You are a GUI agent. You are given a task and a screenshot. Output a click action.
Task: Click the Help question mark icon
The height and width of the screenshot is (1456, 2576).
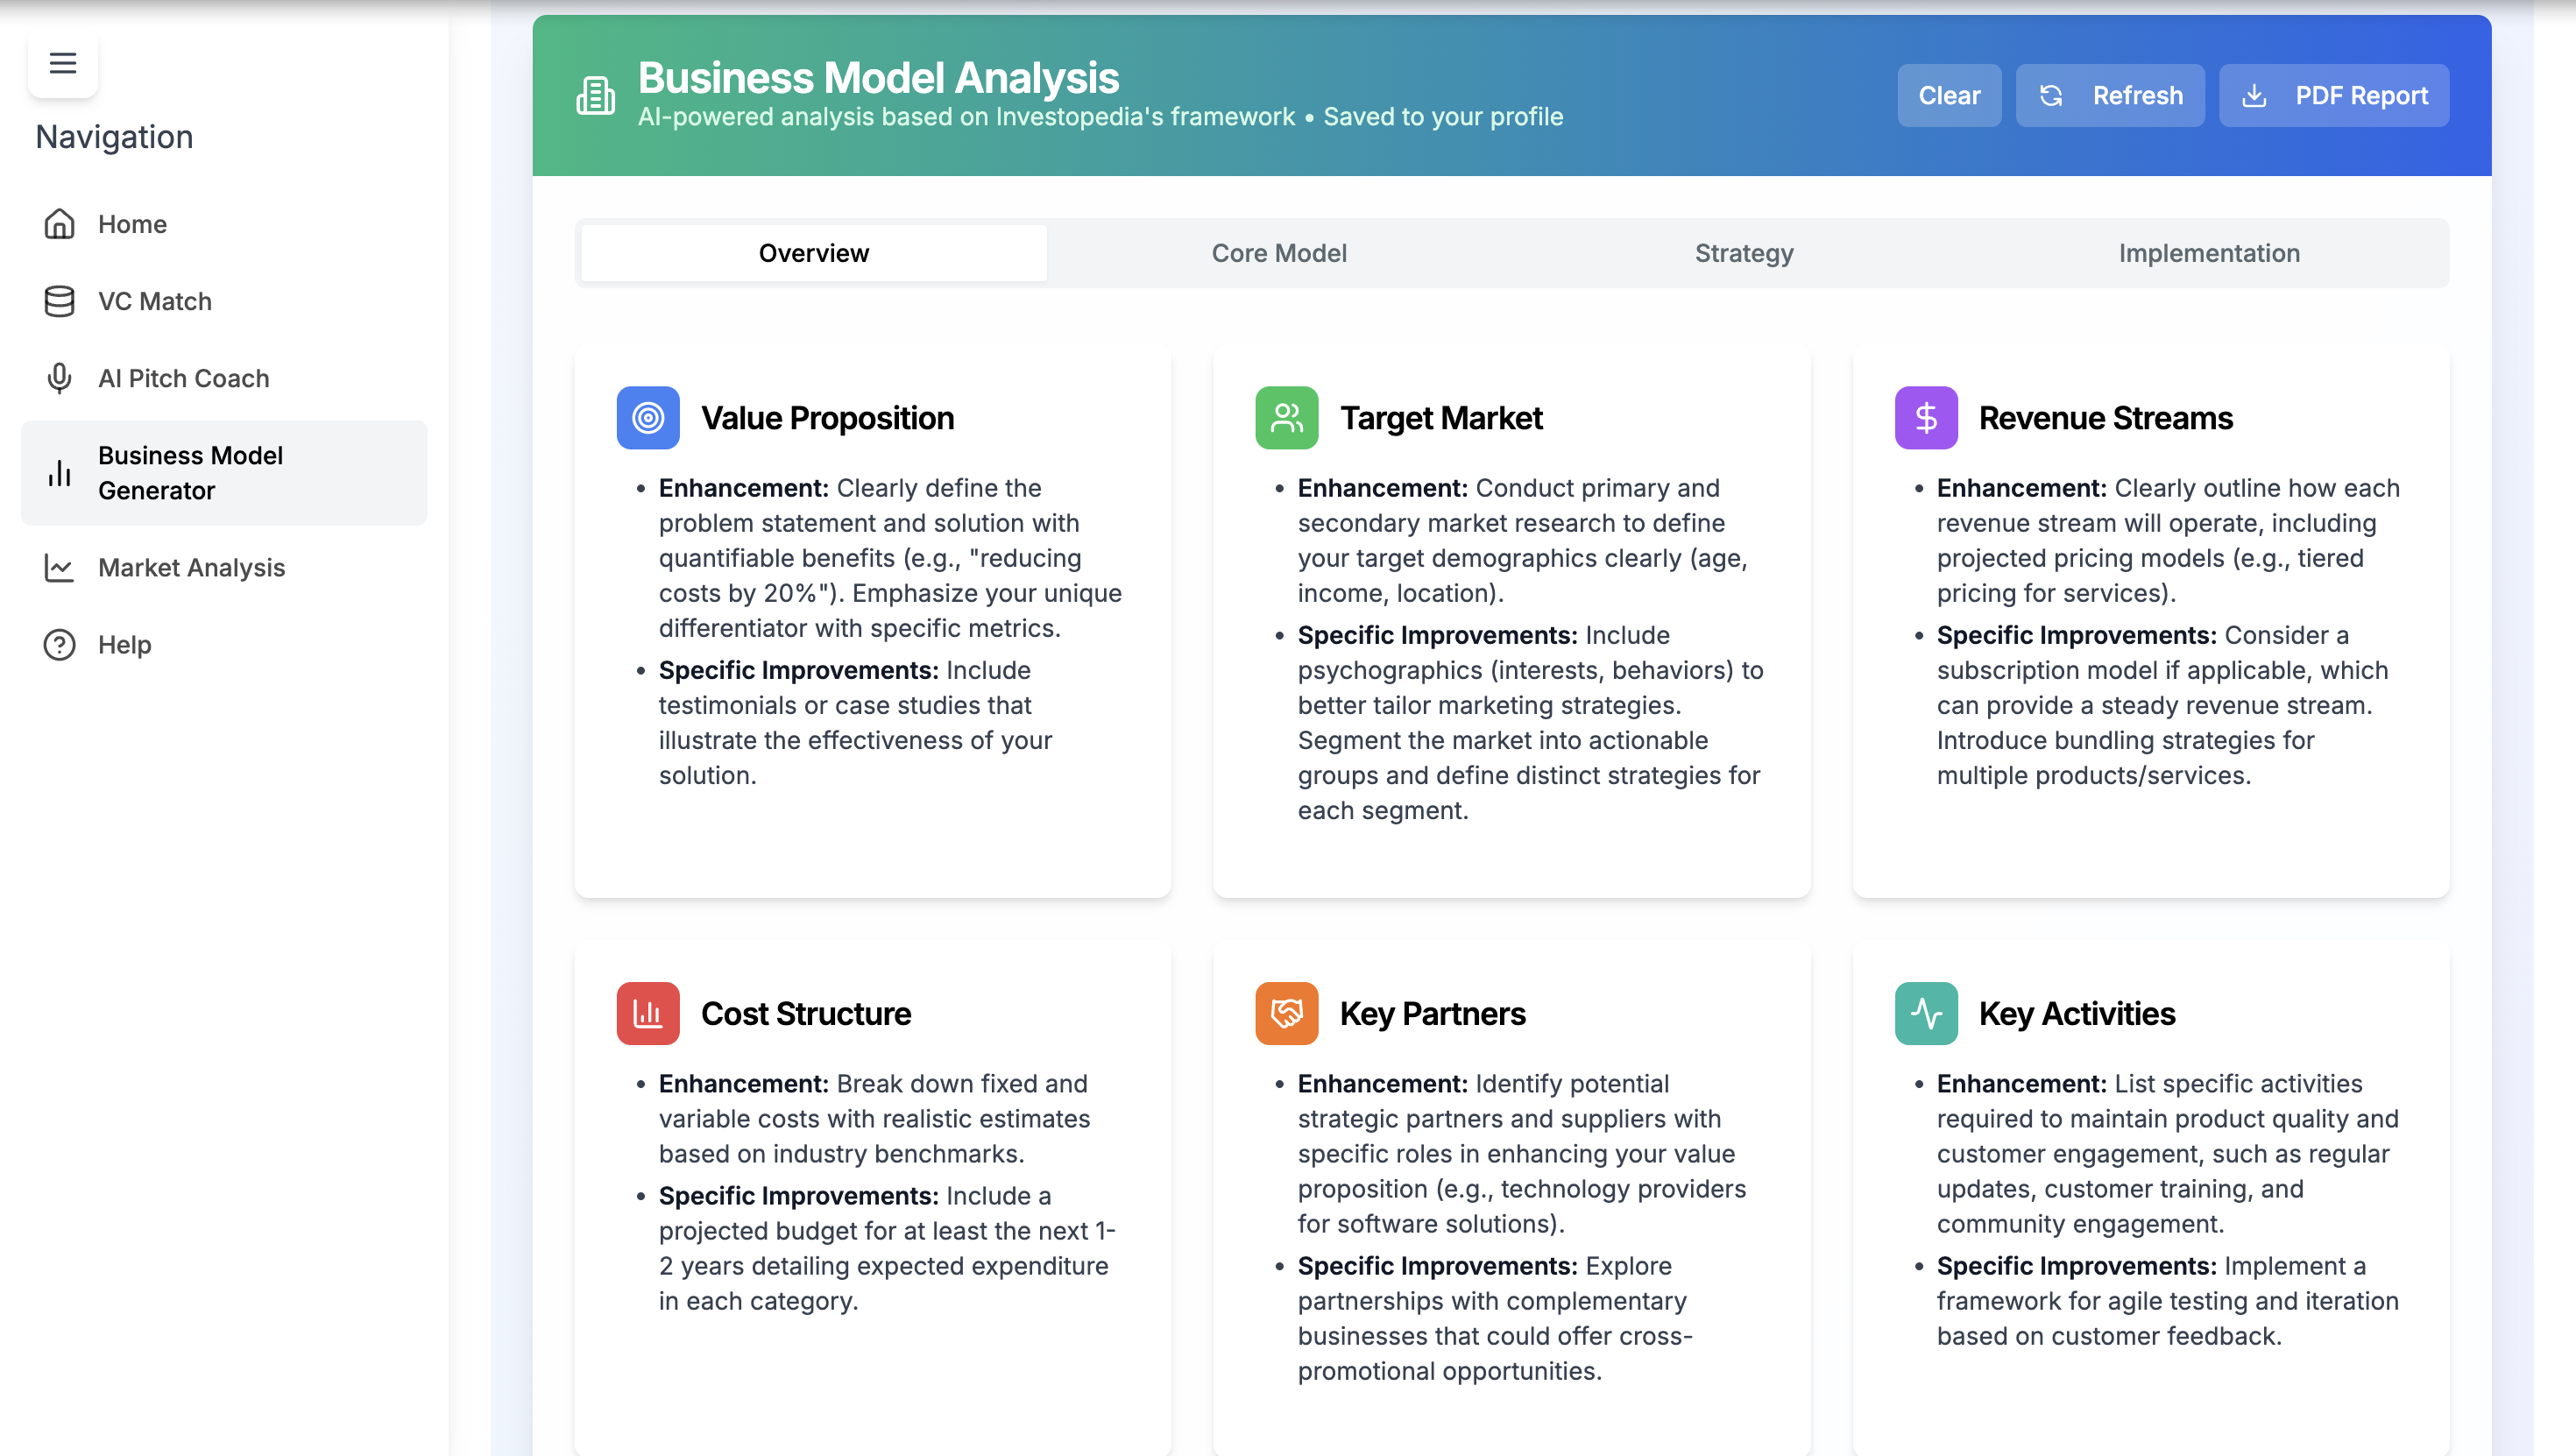pos(60,645)
